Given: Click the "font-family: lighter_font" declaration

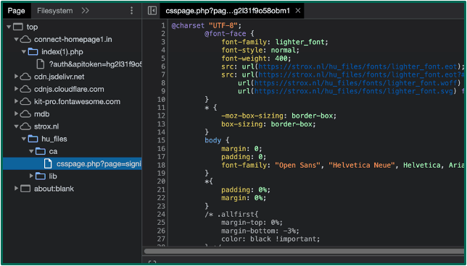Looking at the screenshot, I should (x=275, y=42).
